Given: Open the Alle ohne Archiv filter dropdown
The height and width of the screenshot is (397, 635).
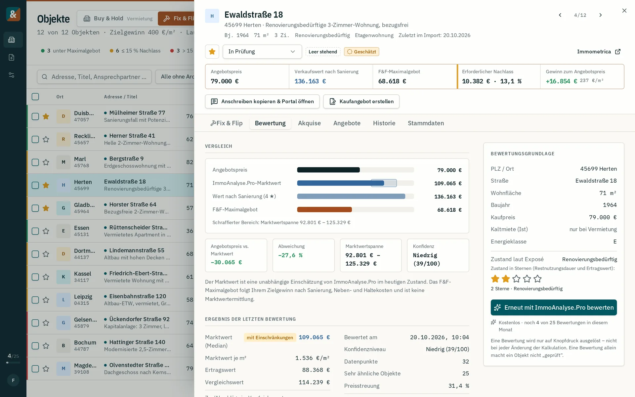Looking at the screenshot, I should (175, 77).
